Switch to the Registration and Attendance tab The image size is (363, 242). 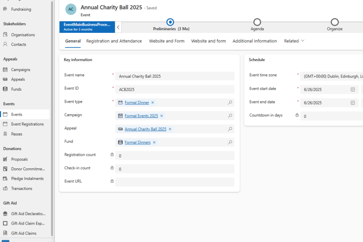tap(114, 41)
